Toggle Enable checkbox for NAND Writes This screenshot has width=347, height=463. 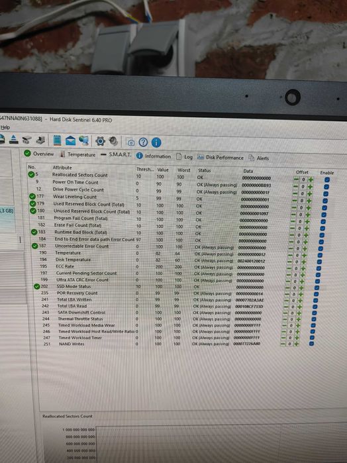point(311,344)
